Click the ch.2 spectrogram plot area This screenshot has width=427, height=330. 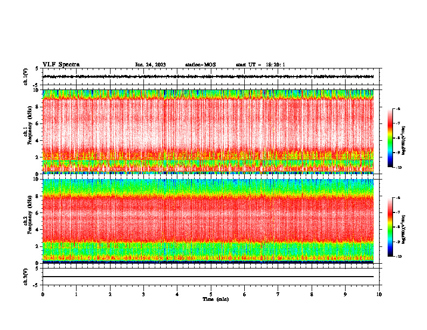(x=208, y=221)
